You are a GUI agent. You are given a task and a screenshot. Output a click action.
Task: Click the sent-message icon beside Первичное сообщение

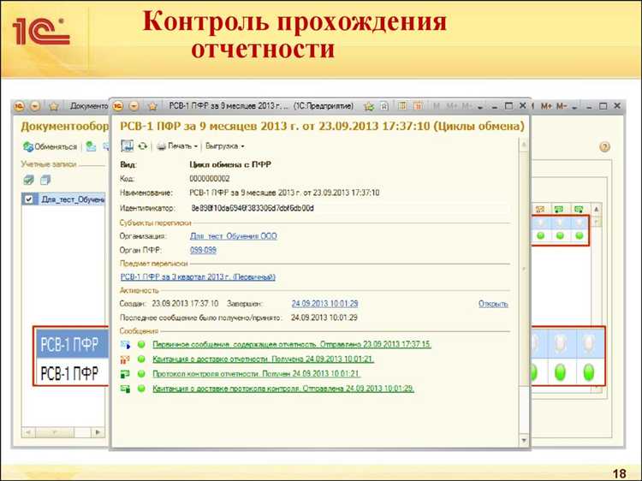(x=125, y=345)
